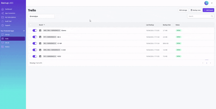
Task: Check the select-all header checkbox
Action: pos(31,25)
